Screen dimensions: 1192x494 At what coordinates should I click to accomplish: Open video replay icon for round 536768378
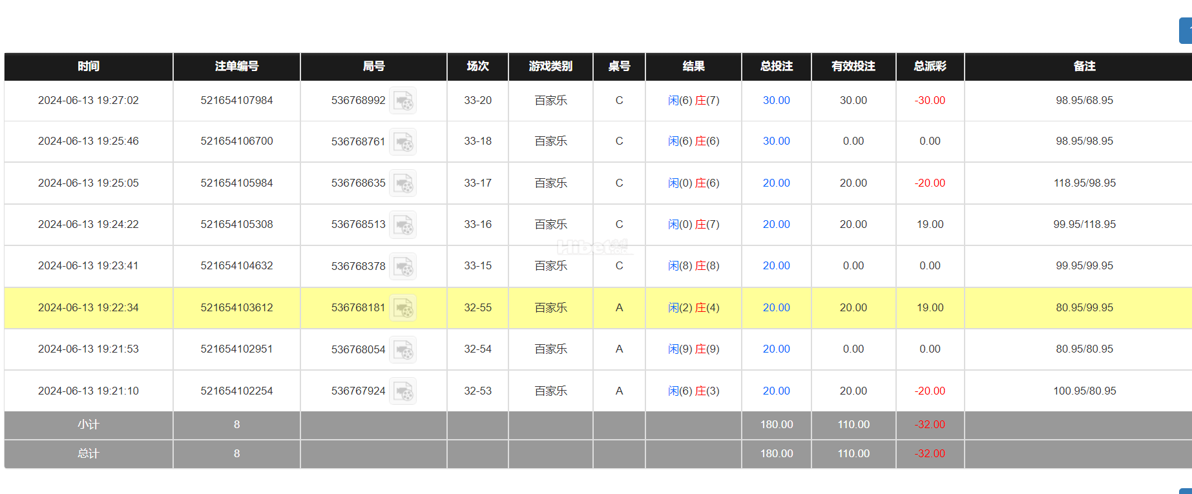tap(403, 266)
